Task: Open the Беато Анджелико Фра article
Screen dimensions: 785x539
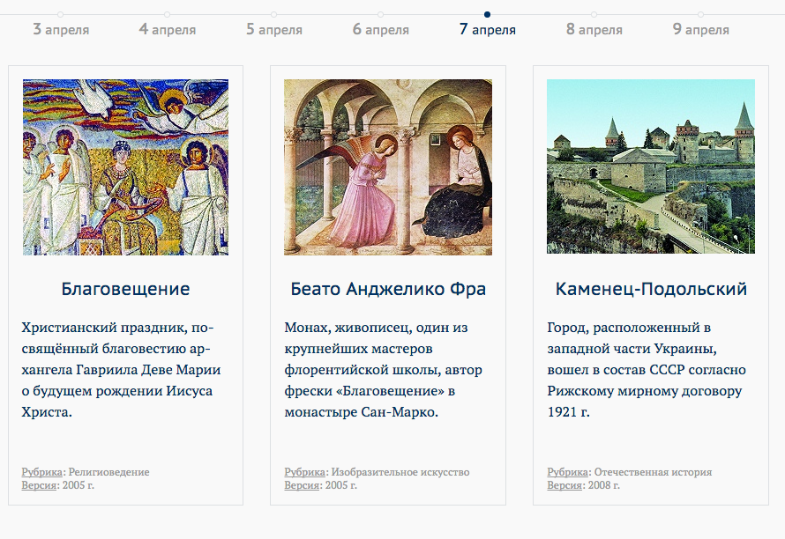Action: click(x=388, y=289)
